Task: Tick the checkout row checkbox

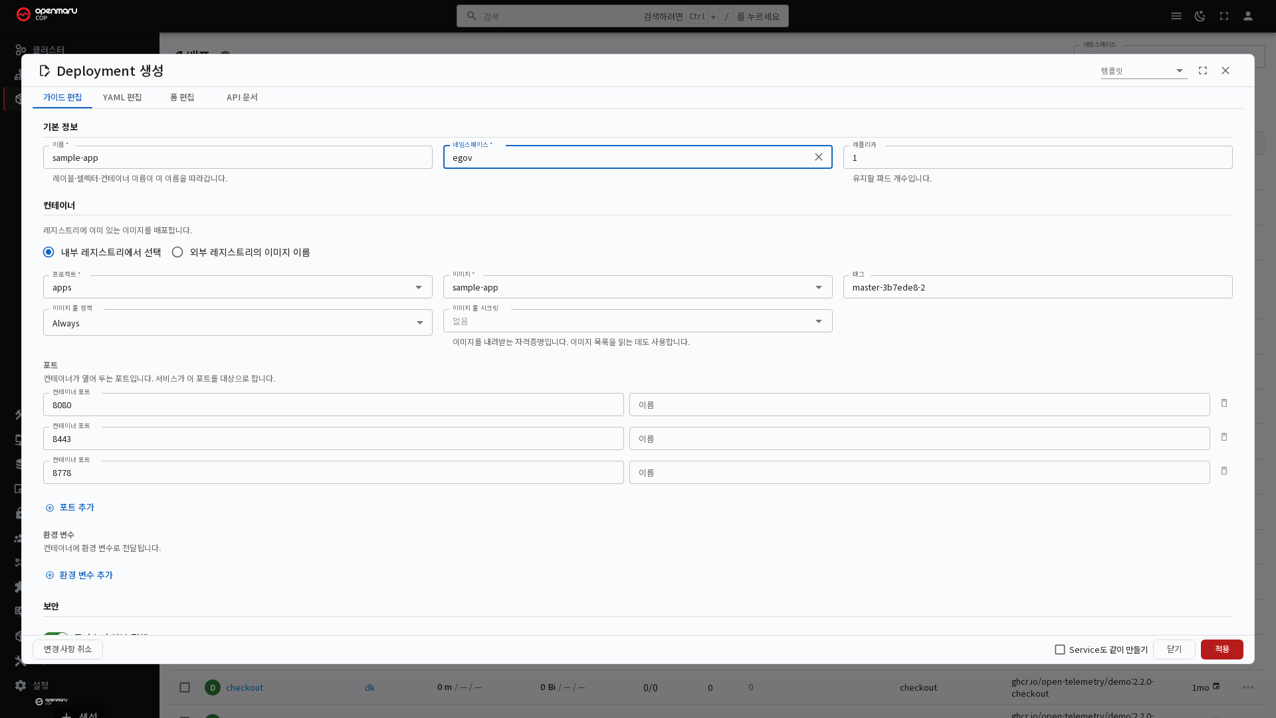Action: click(185, 687)
